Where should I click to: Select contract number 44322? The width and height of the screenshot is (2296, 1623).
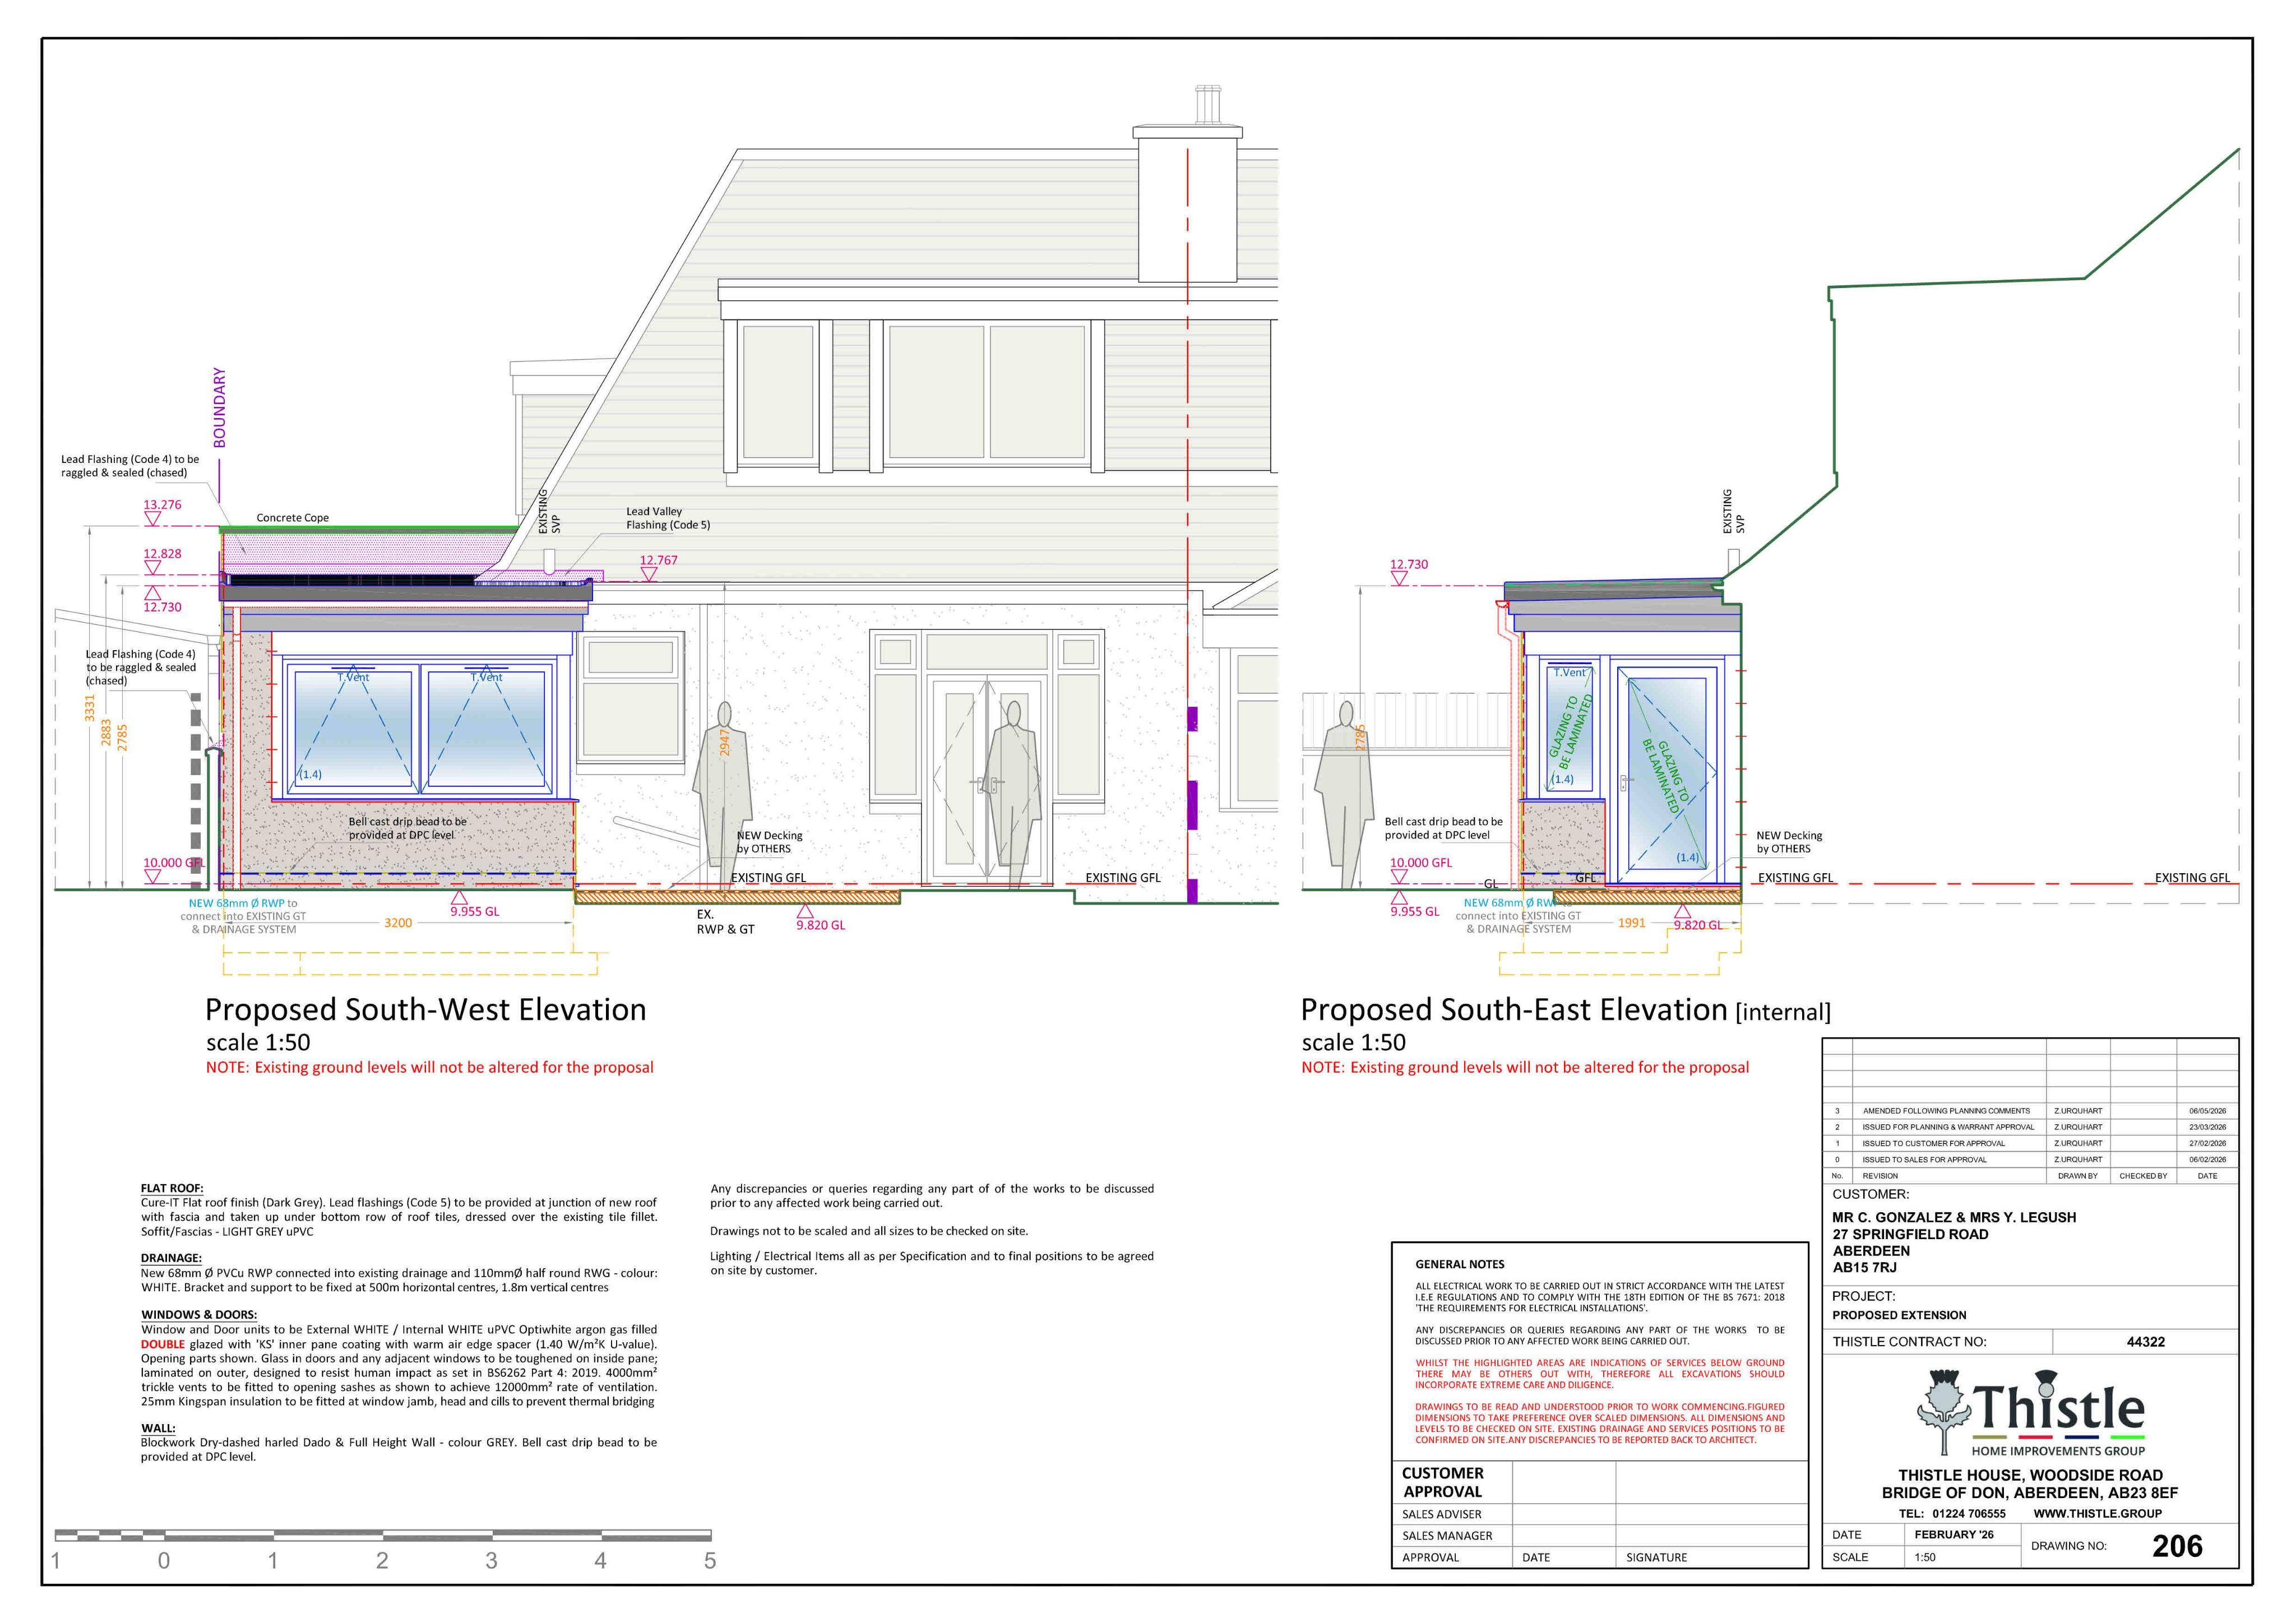click(2146, 1343)
